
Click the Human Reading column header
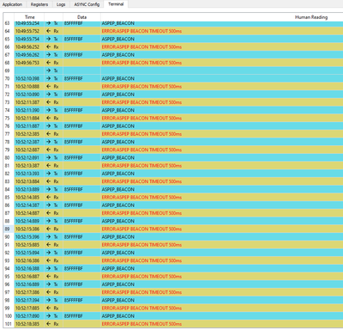pyautogui.click(x=311, y=17)
